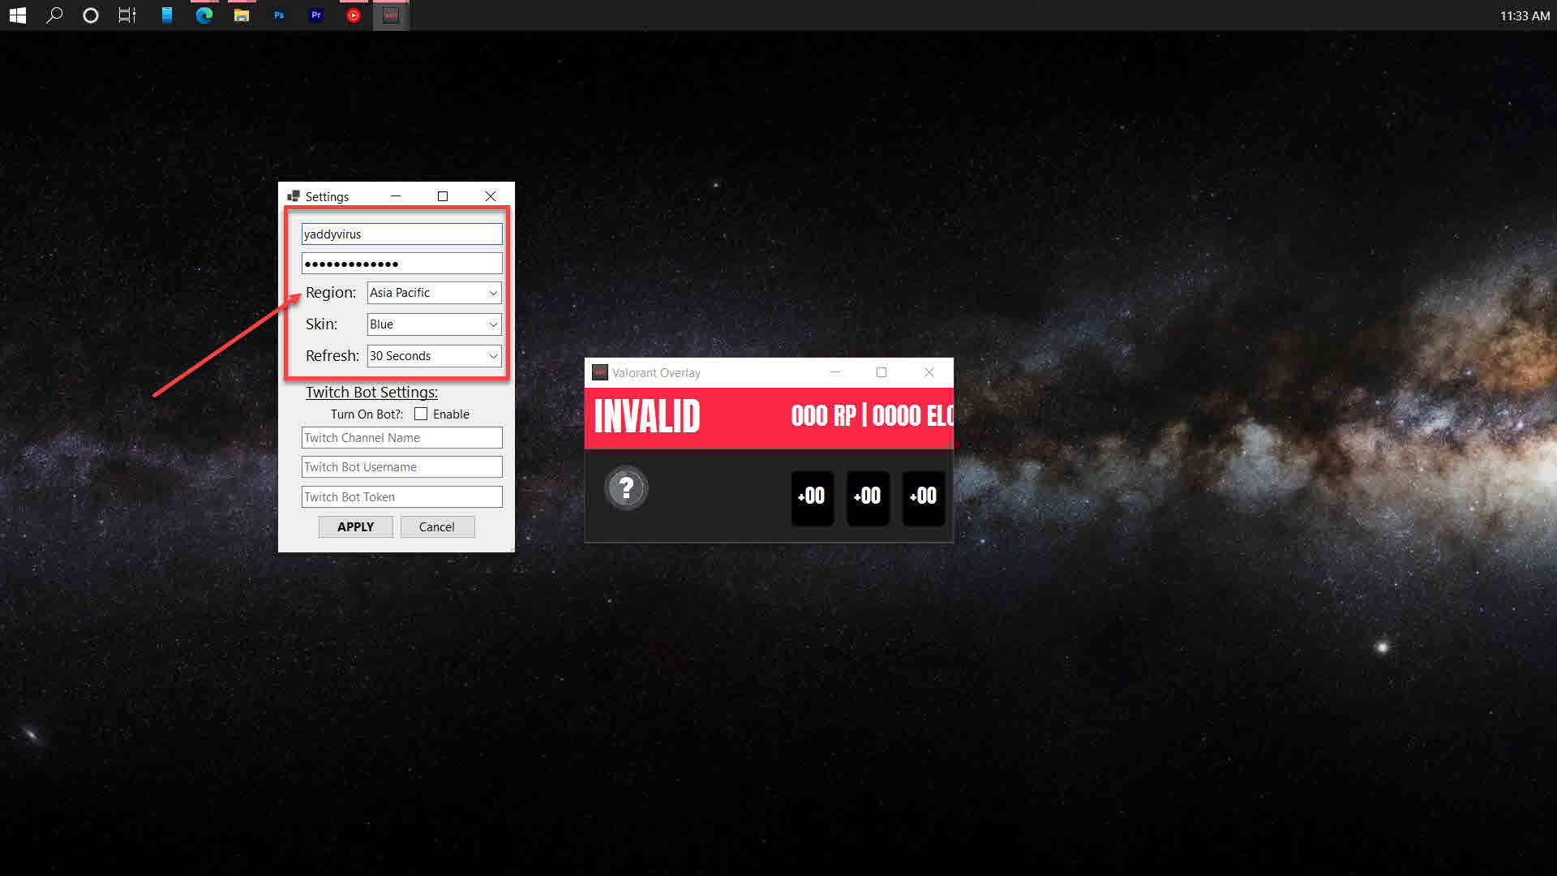Screen dimensions: 1557x876
Task: Click the INVALID rank text
Action: [647, 417]
